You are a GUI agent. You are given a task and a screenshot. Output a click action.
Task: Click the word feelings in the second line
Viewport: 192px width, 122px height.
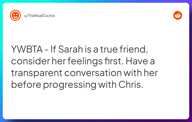[85, 61]
